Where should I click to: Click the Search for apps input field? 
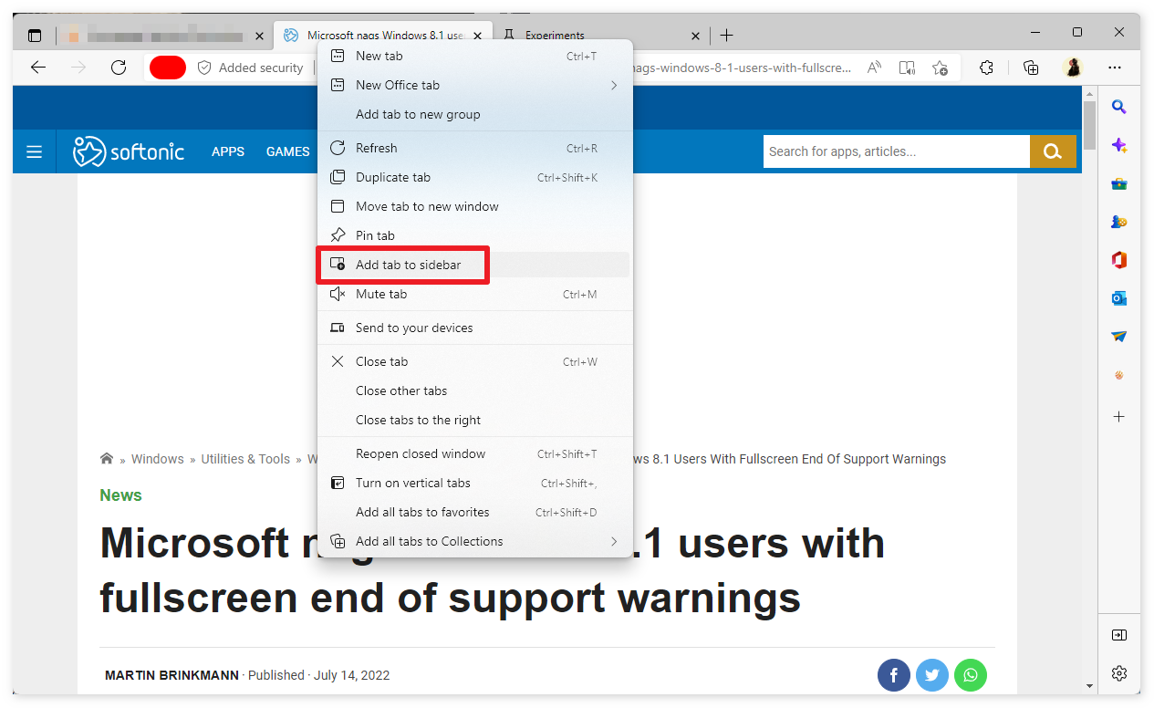tap(896, 151)
